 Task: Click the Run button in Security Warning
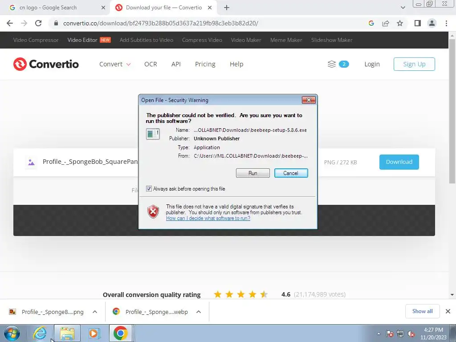pyautogui.click(x=253, y=173)
